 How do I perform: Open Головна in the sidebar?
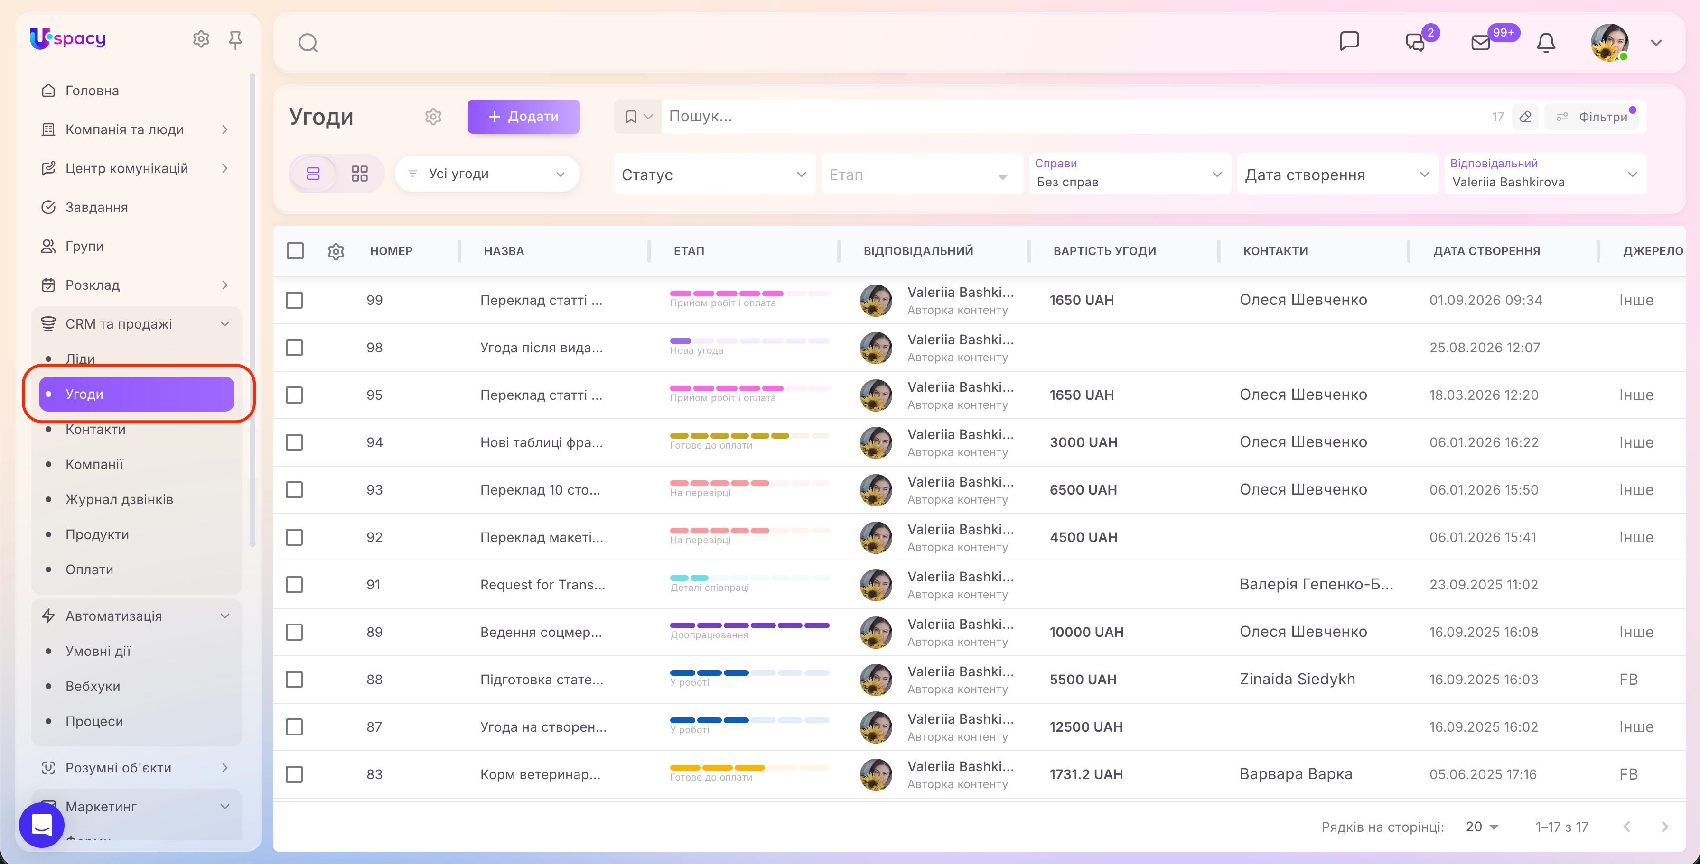(x=92, y=91)
